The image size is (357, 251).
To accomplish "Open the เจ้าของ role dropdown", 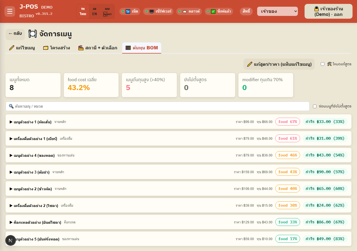I will (278, 11).
